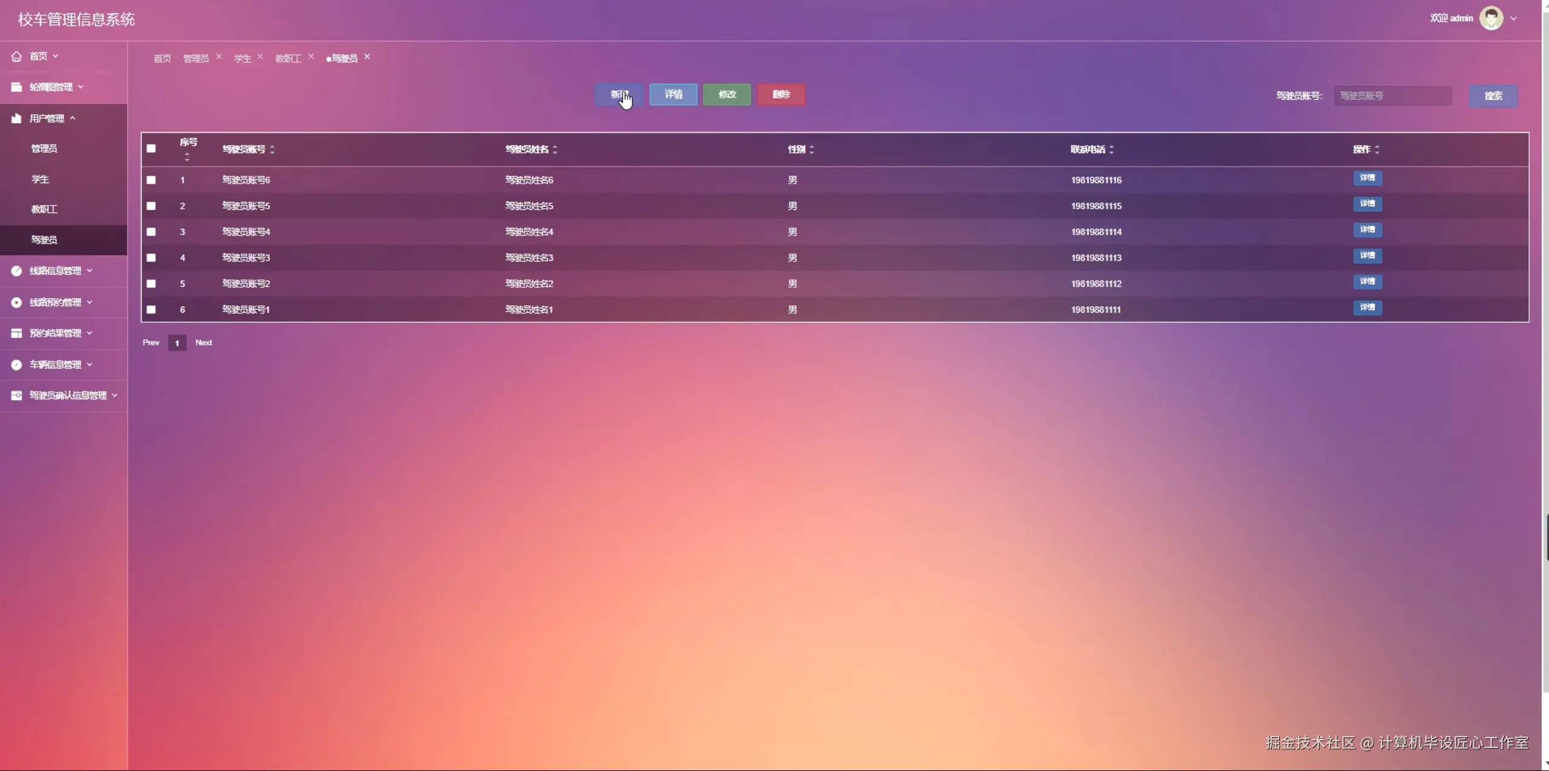Sort by 联系电话 column arrows
The height and width of the screenshot is (771, 1549).
[1112, 149]
